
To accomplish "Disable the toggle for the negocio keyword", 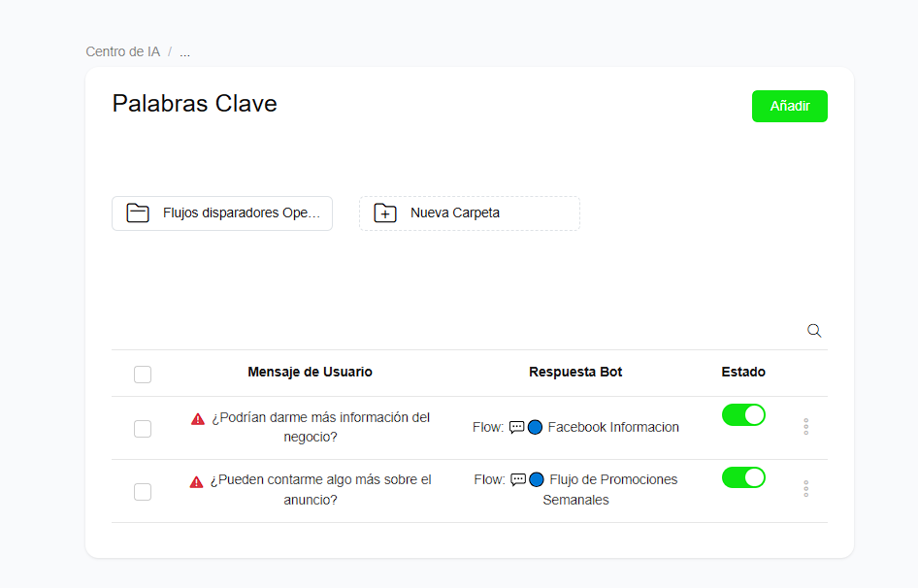I will 743,414.
